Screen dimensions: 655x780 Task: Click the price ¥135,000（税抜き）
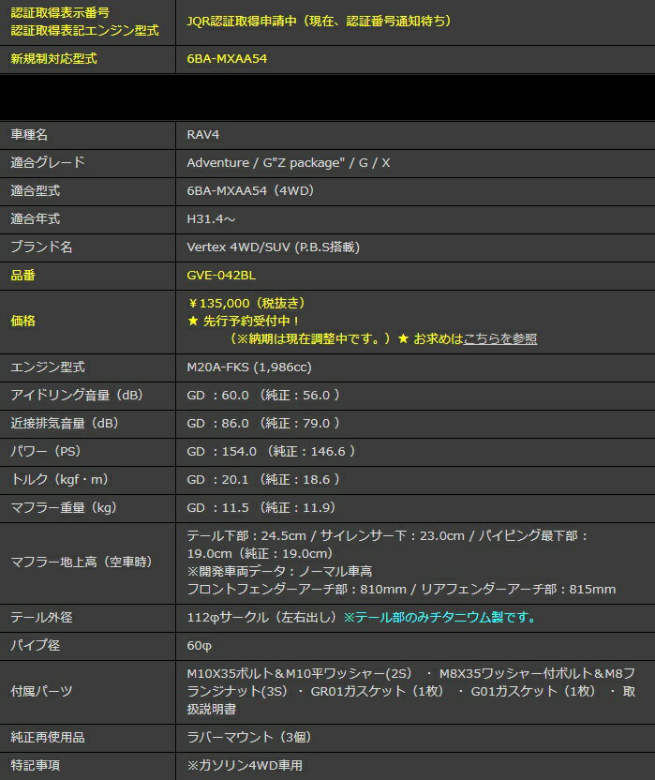[x=246, y=303]
